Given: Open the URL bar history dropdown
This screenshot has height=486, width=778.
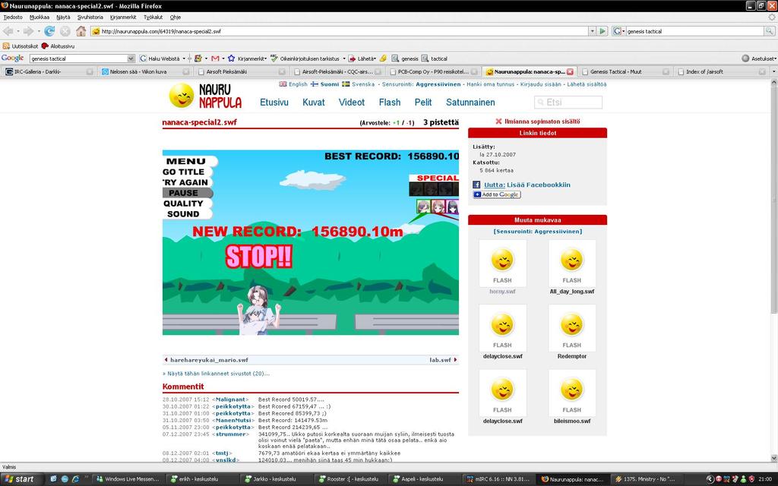Looking at the screenshot, I should tap(591, 31).
